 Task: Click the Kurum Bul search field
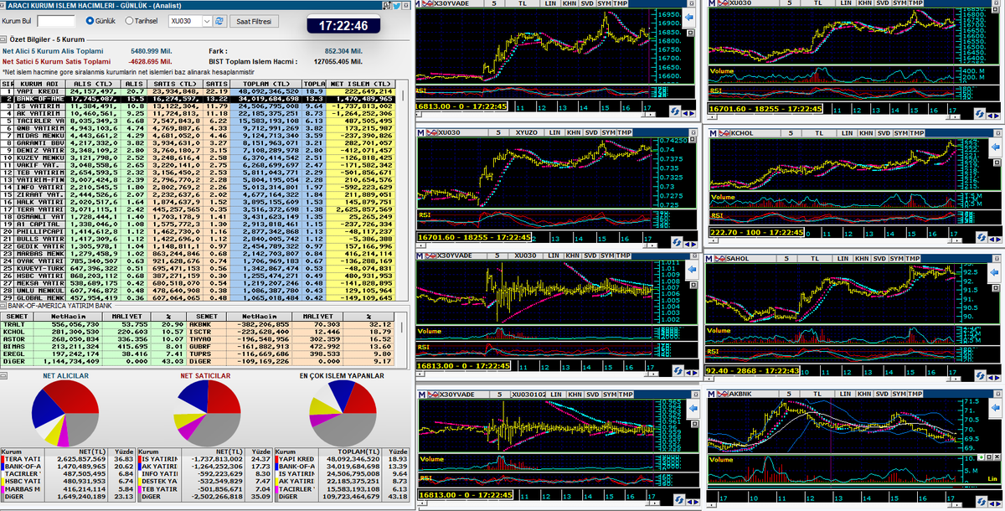[55, 21]
